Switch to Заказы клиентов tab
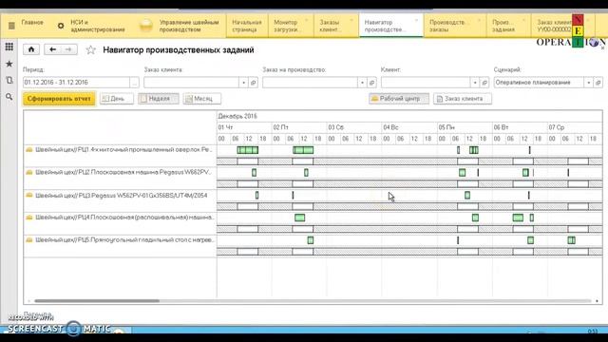Image resolution: width=608 pixels, height=342 pixels. tap(336, 26)
